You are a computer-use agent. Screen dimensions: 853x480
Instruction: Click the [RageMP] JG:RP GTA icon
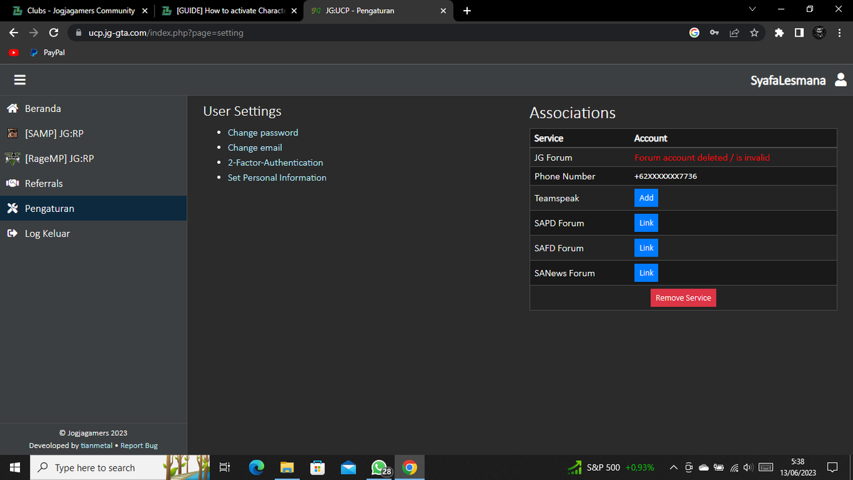tap(12, 159)
